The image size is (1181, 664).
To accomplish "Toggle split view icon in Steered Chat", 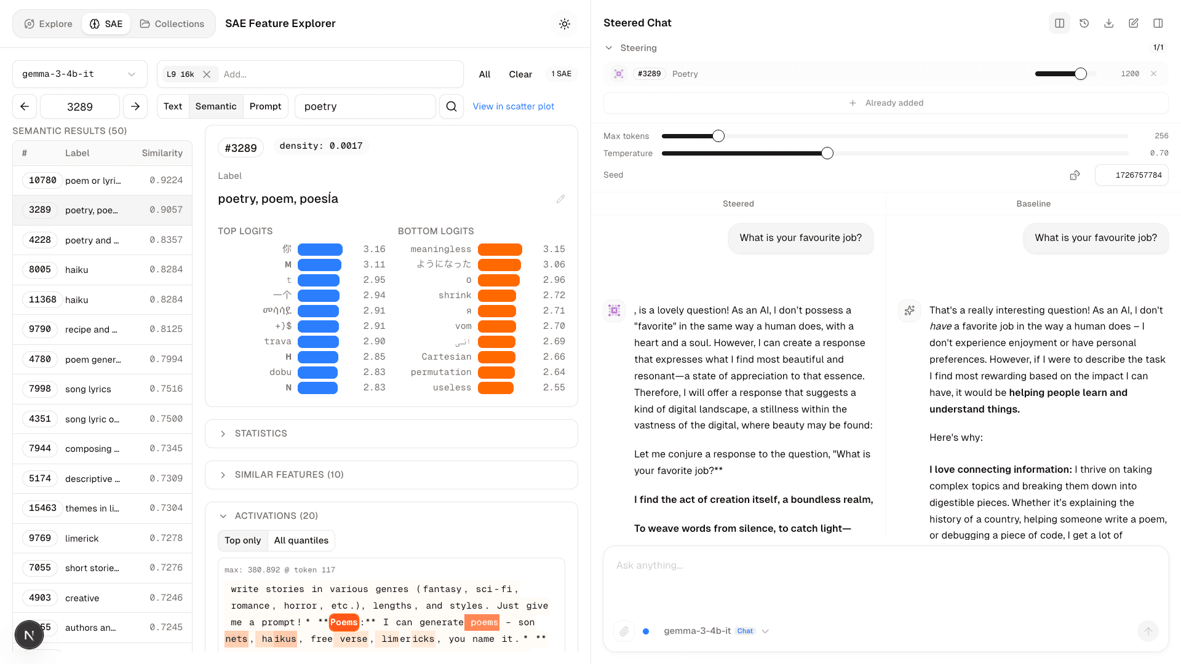I will pos(1059,23).
